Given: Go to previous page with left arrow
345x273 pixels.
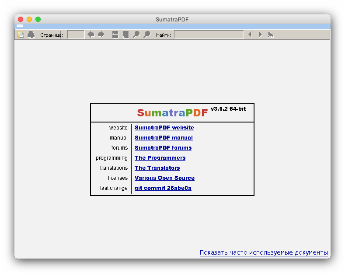Looking at the screenshot, I should point(91,35).
